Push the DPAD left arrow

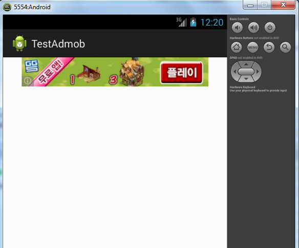click(x=234, y=72)
